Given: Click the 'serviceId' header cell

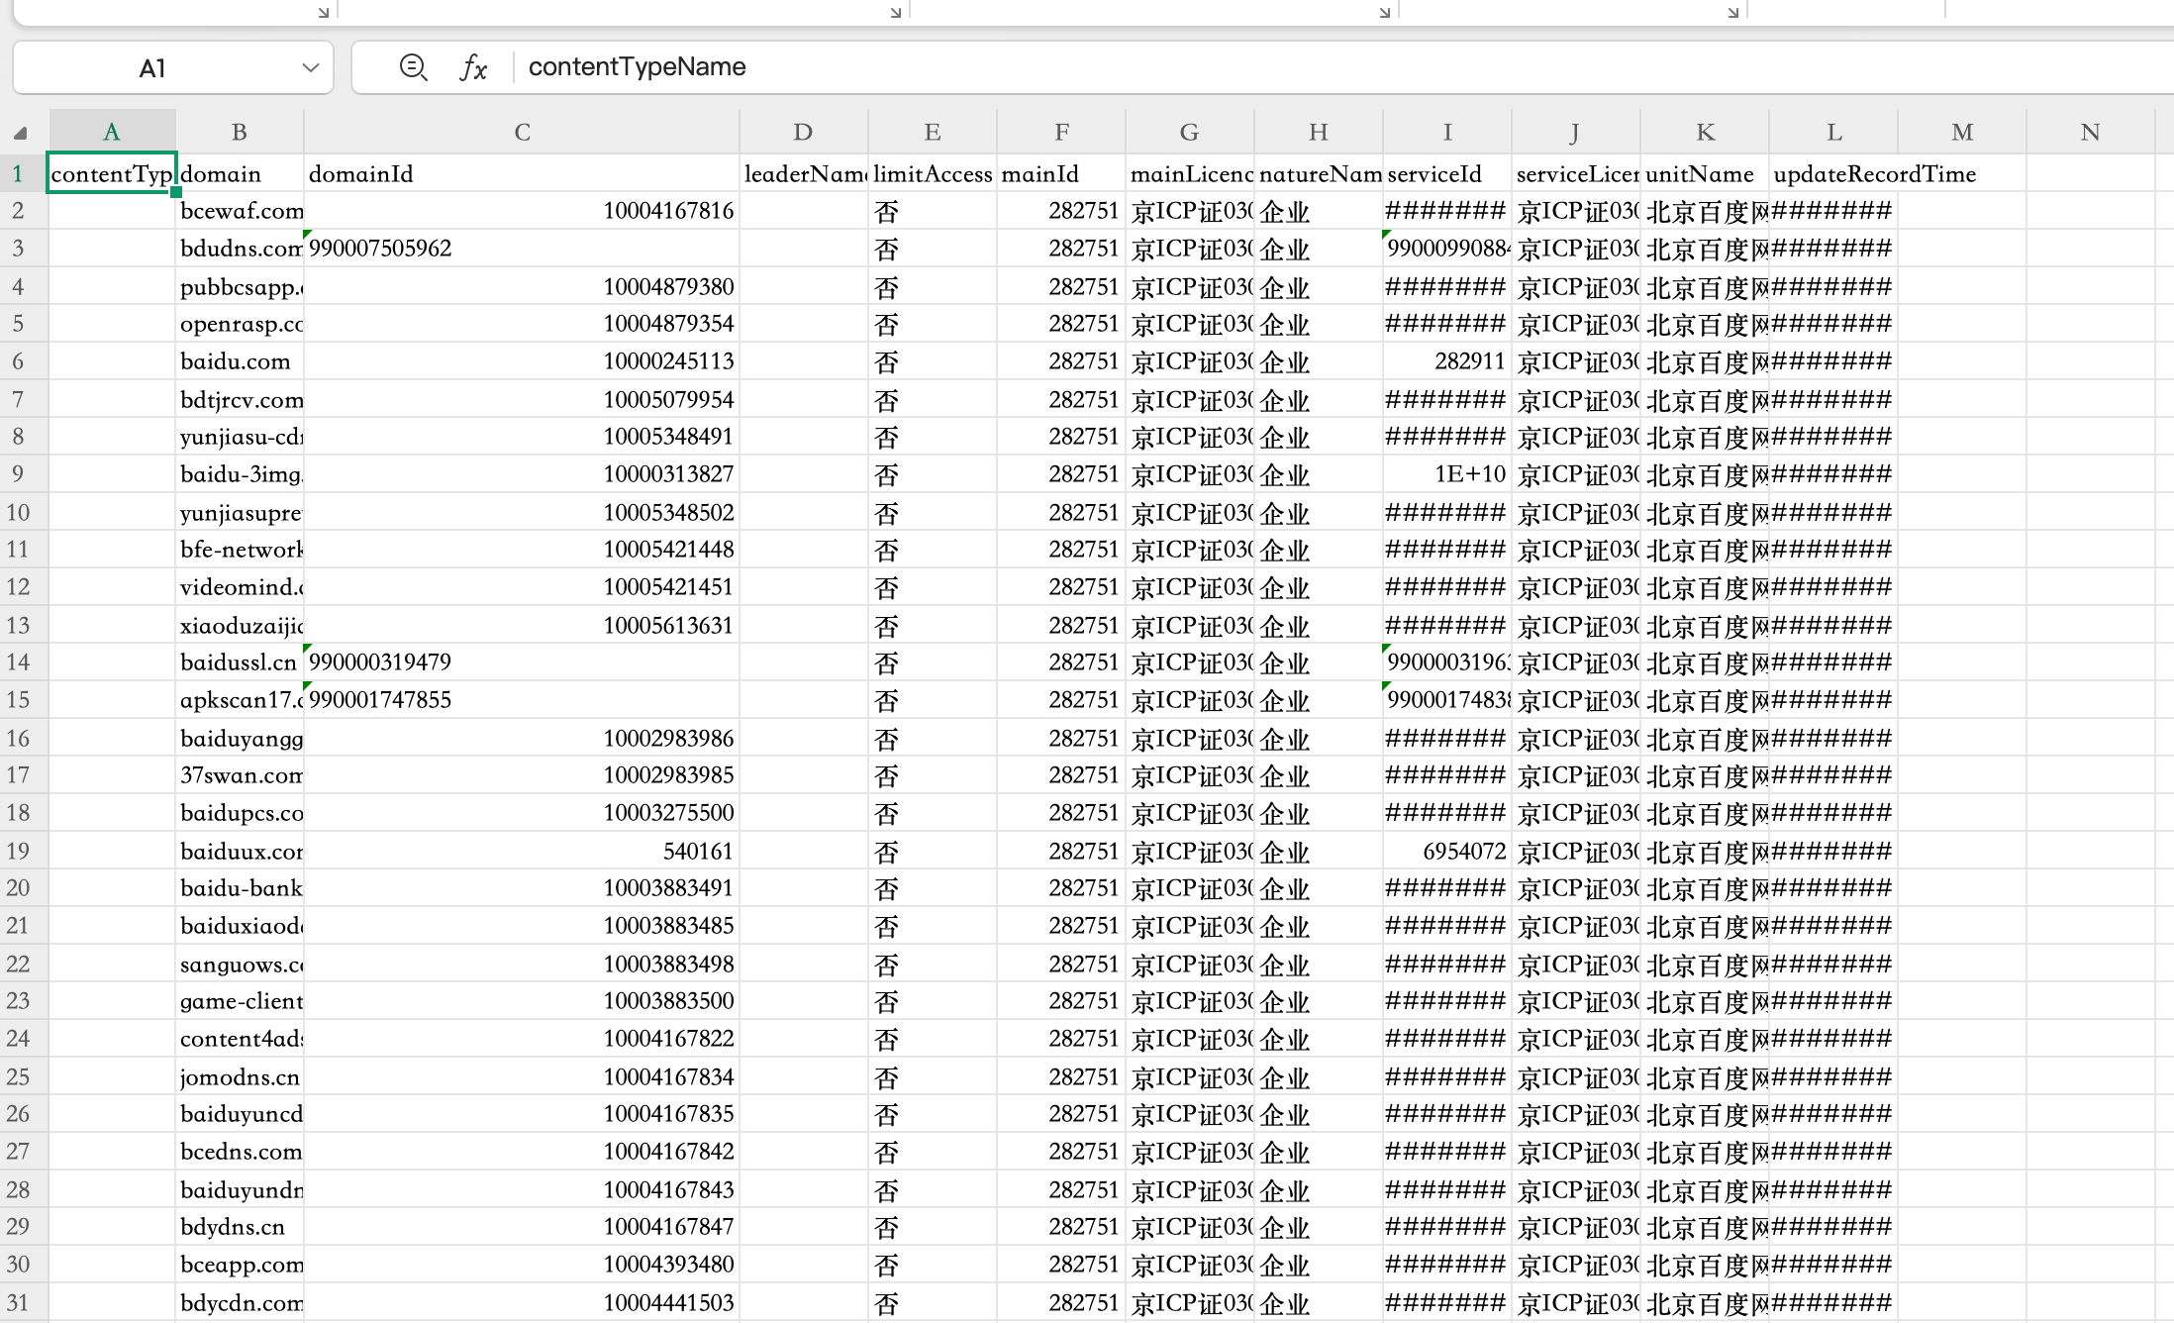Looking at the screenshot, I should 1447,173.
